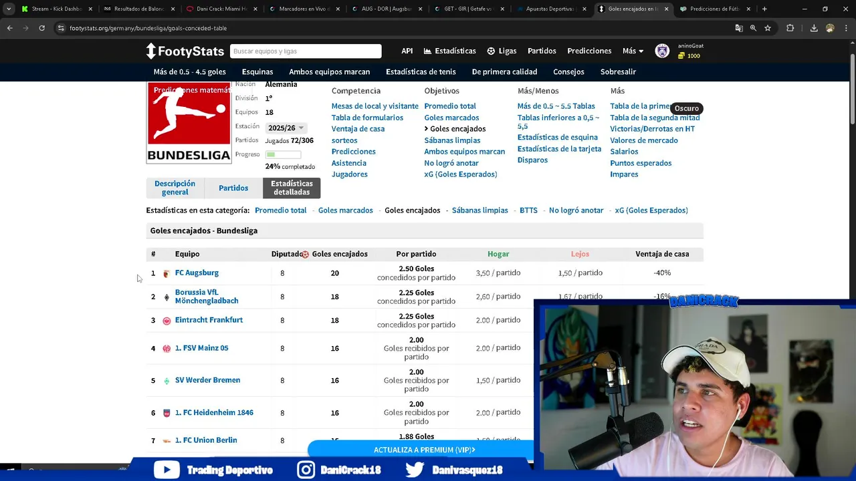Switch to the Partidos tab below league info
The height and width of the screenshot is (481, 856).
[x=233, y=188]
